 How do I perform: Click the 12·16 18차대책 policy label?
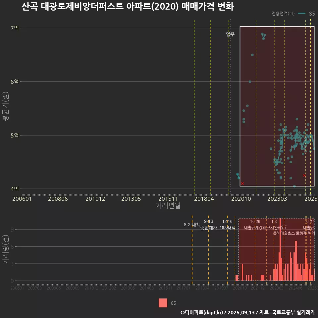227,225
